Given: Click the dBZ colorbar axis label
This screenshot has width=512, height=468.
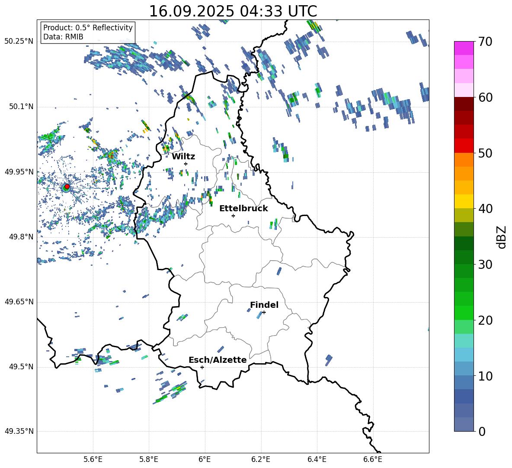Looking at the screenshot, I should [x=502, y=237].
